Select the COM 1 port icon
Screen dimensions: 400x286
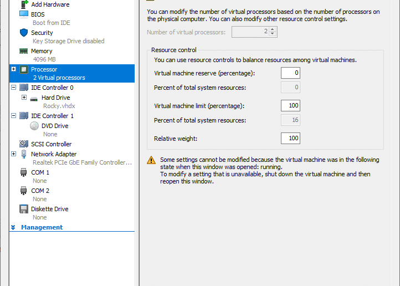[x=23, y=172]
